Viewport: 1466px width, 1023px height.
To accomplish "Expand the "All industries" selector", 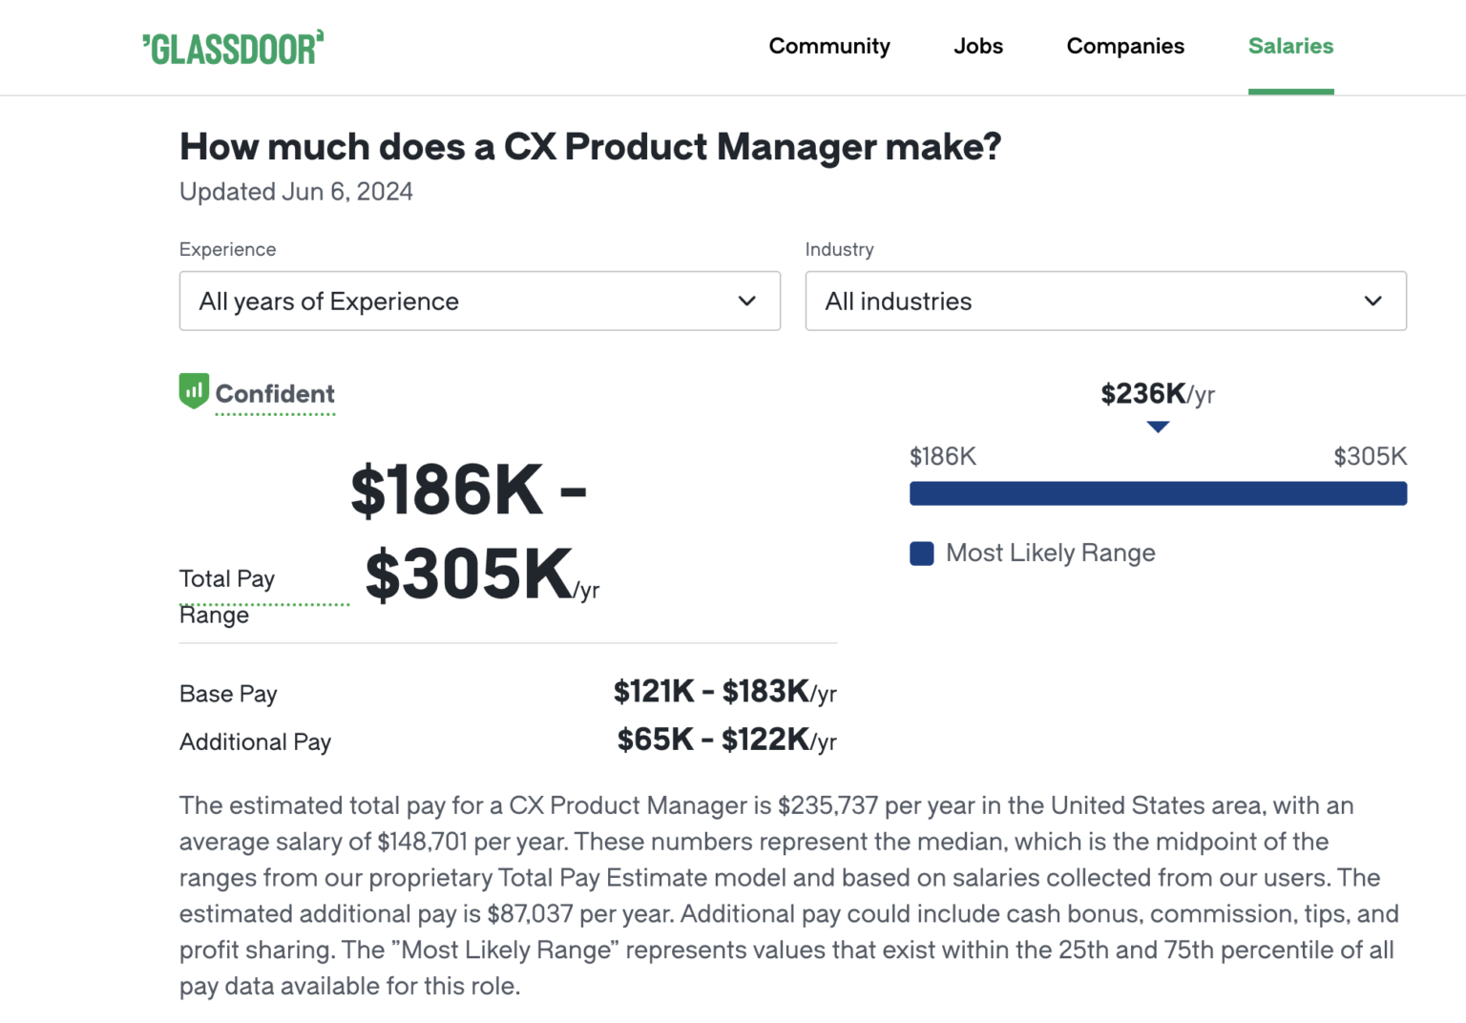I will tap(1105, 302).
